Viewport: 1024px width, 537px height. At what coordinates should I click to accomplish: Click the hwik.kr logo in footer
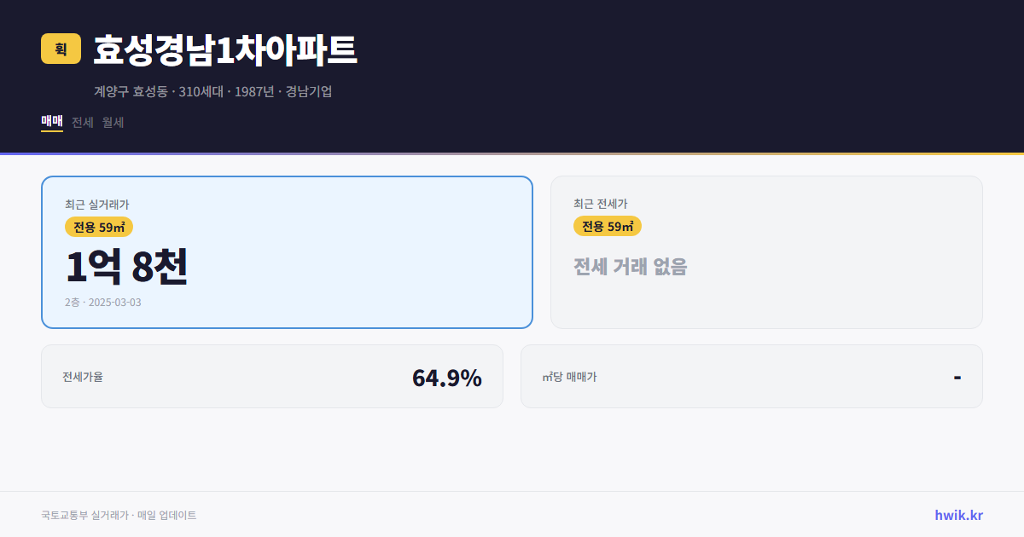(958, 514)
